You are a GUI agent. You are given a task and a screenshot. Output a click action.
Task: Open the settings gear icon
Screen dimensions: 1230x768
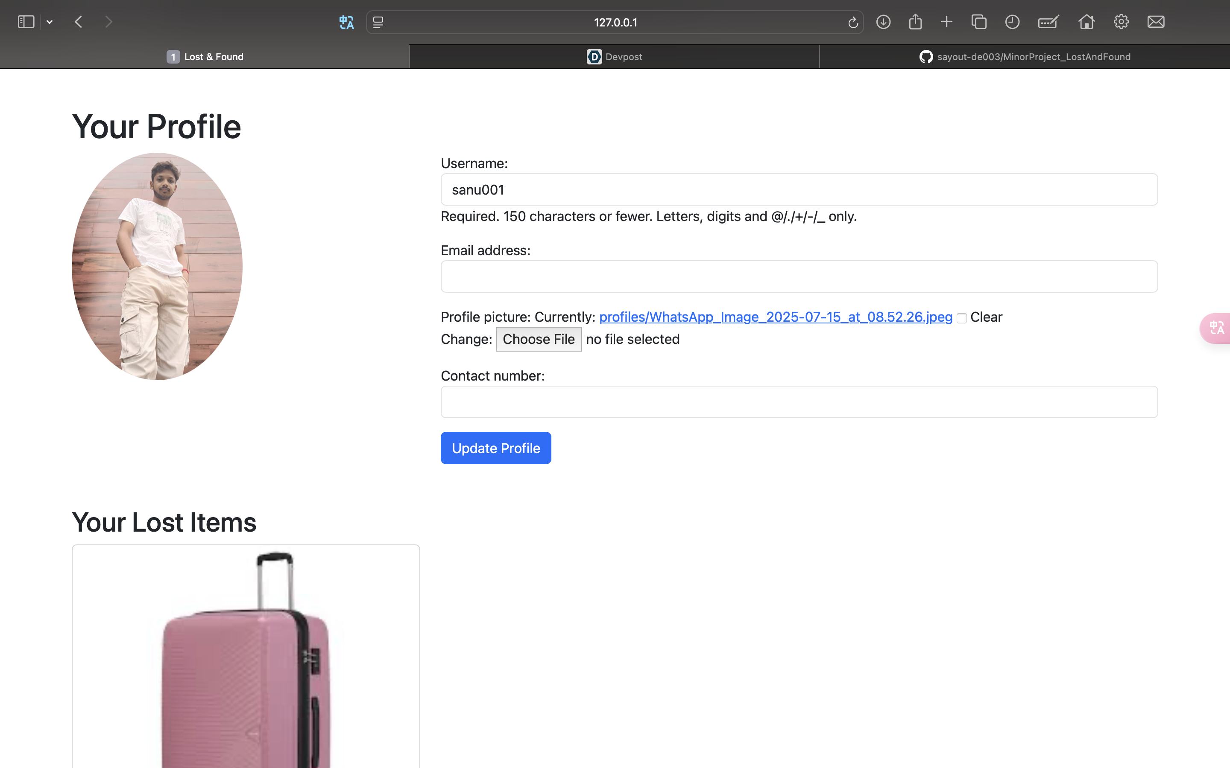pyautogui.click(x=1121, y=22)
